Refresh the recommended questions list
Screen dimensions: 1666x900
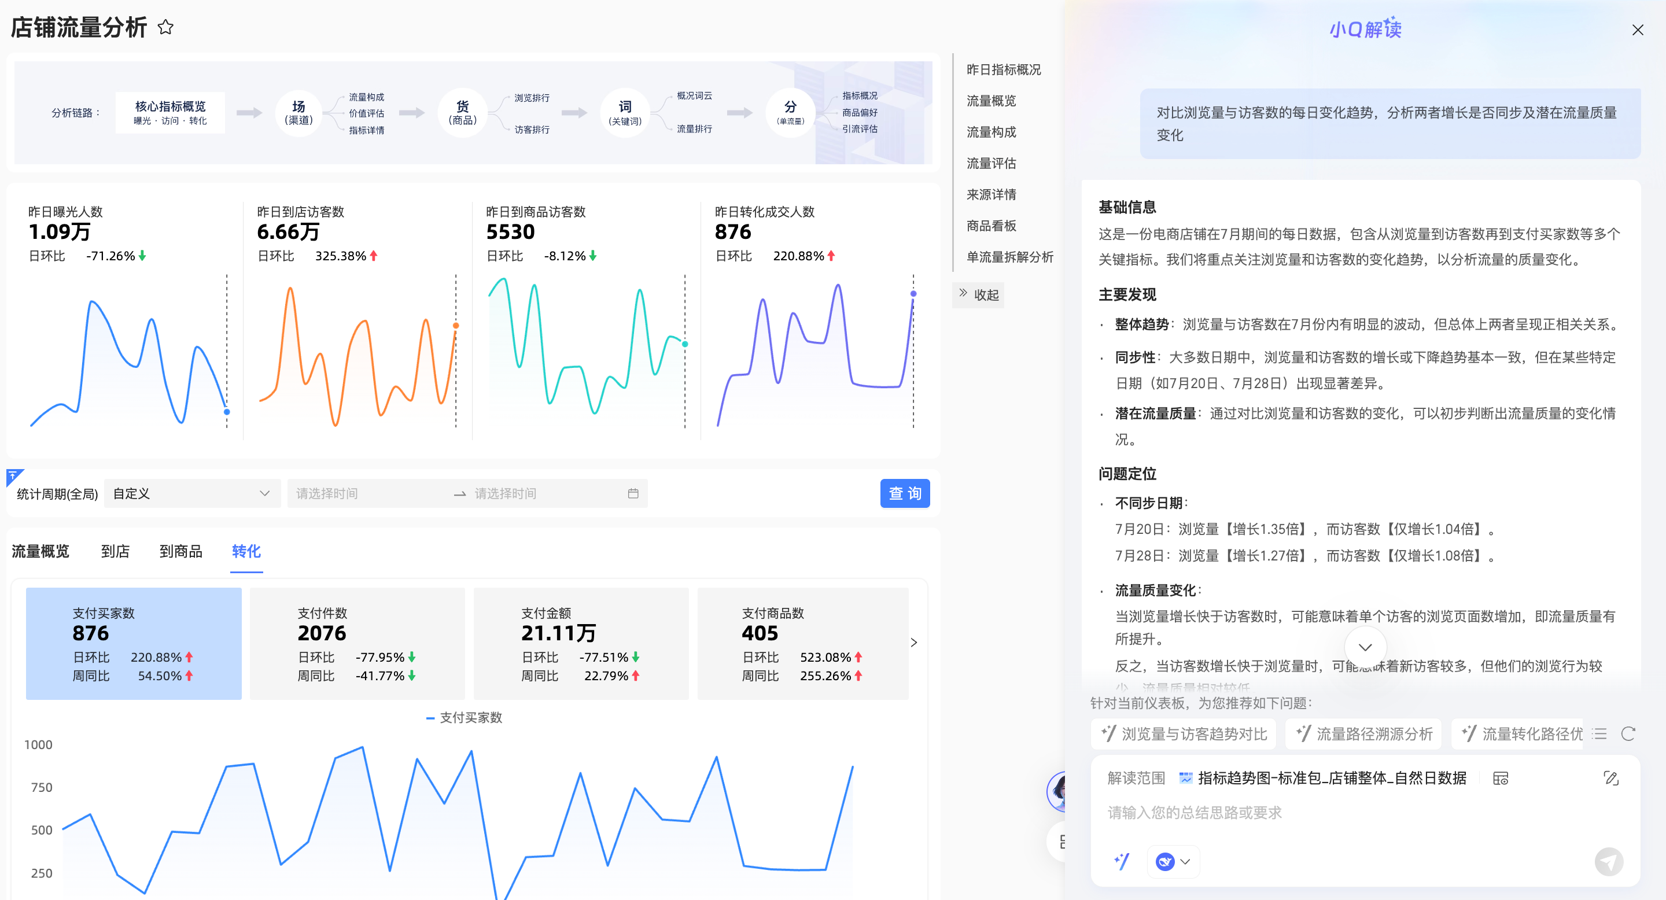[1628, 733]
